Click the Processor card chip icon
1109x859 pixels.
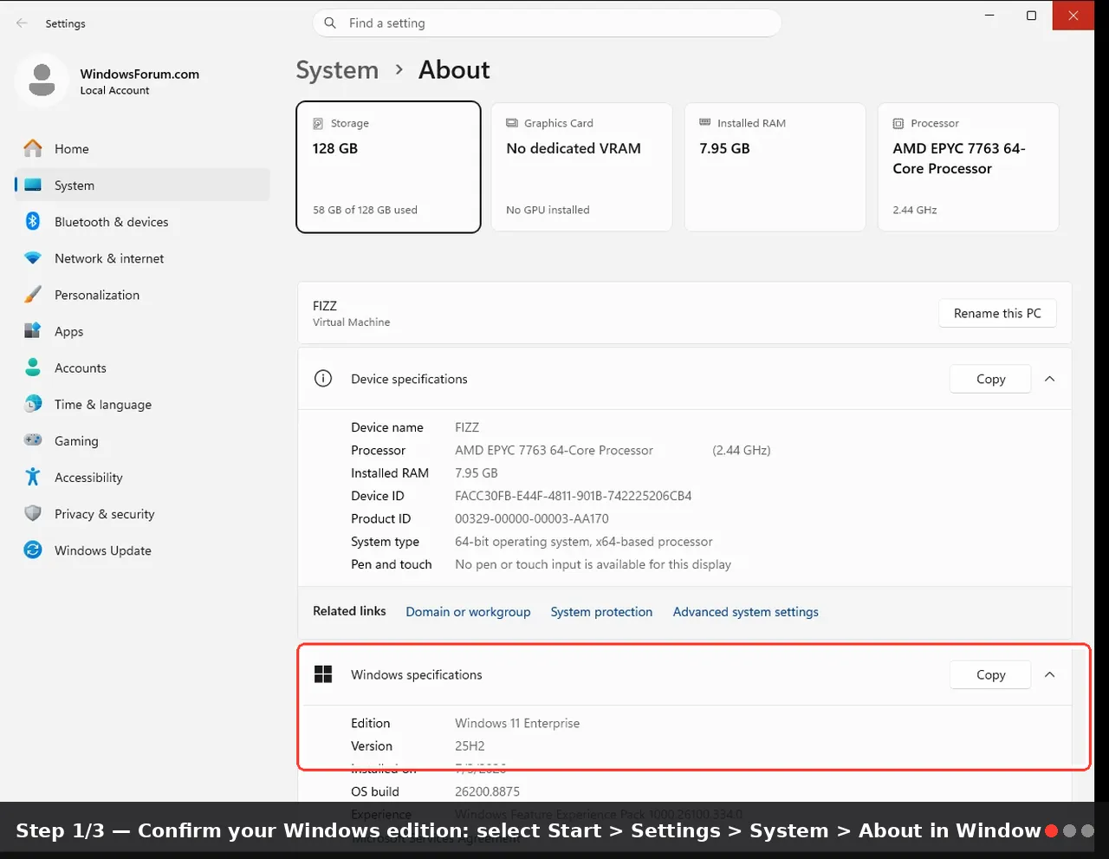click(898, 123)
